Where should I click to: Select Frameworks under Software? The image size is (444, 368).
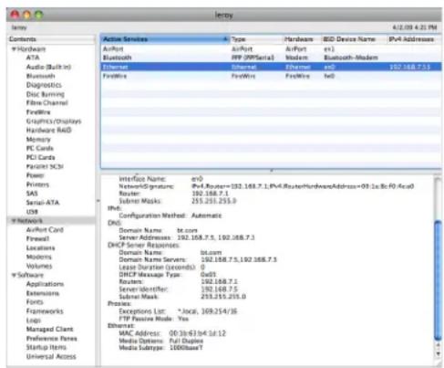point(45,311)
